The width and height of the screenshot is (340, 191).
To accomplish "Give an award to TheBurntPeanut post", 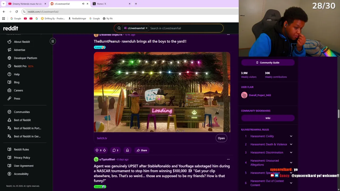I will tap(127, 150).
